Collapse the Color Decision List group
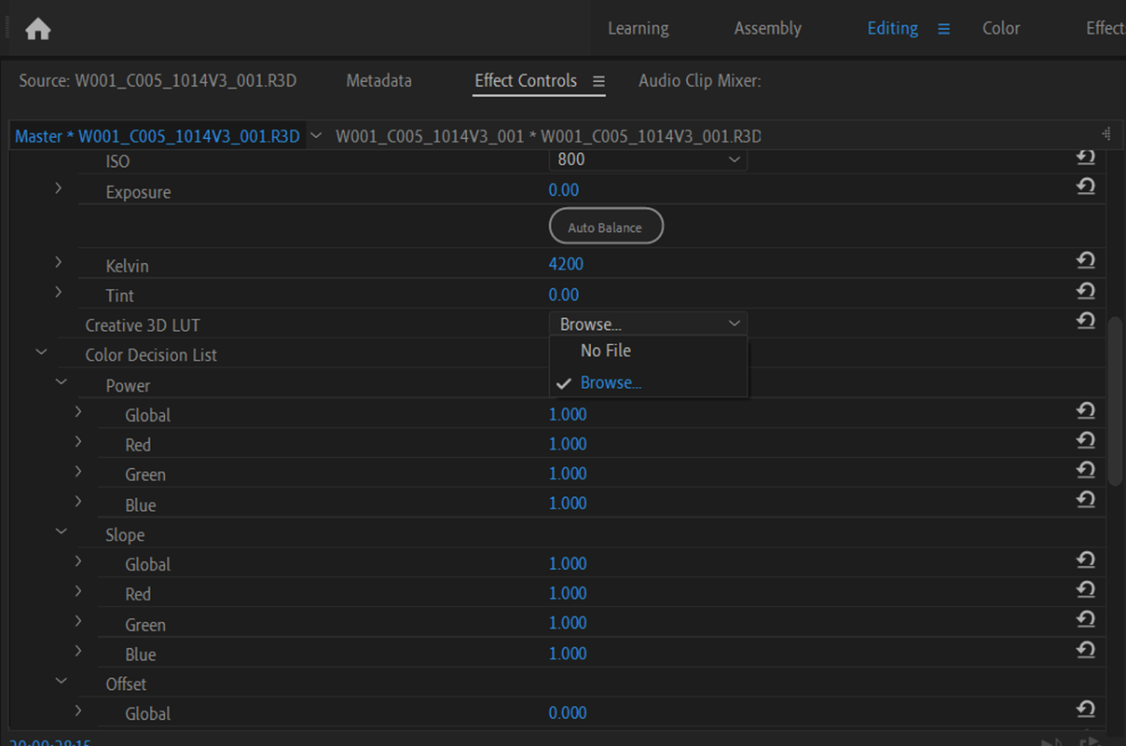The image size is (1126, 746). tap(41, 352)
